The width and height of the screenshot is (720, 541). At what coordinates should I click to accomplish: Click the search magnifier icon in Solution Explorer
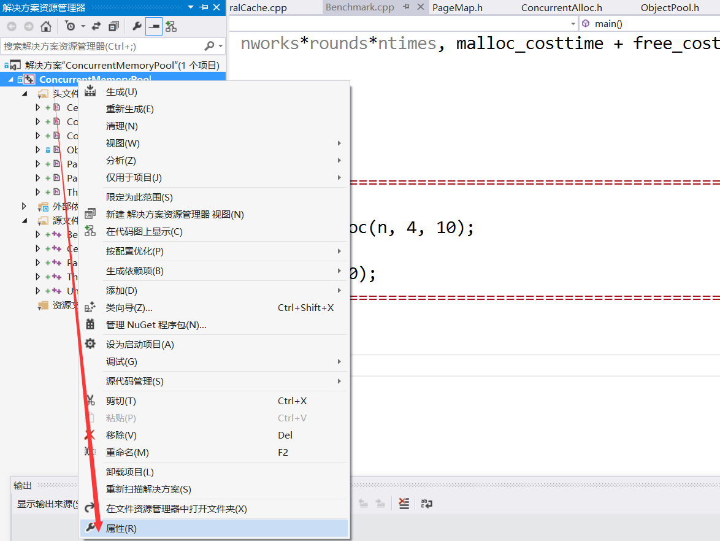pyautogui.click(x=209, y=46)
